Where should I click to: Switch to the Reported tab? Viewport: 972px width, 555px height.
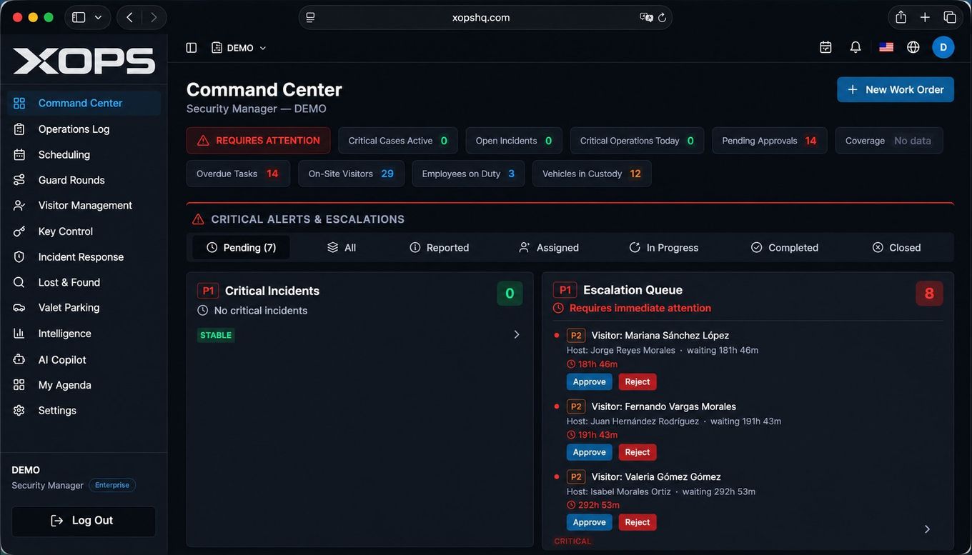(440, 247)
